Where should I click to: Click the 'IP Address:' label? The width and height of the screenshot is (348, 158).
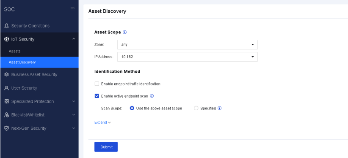(104, 57)
